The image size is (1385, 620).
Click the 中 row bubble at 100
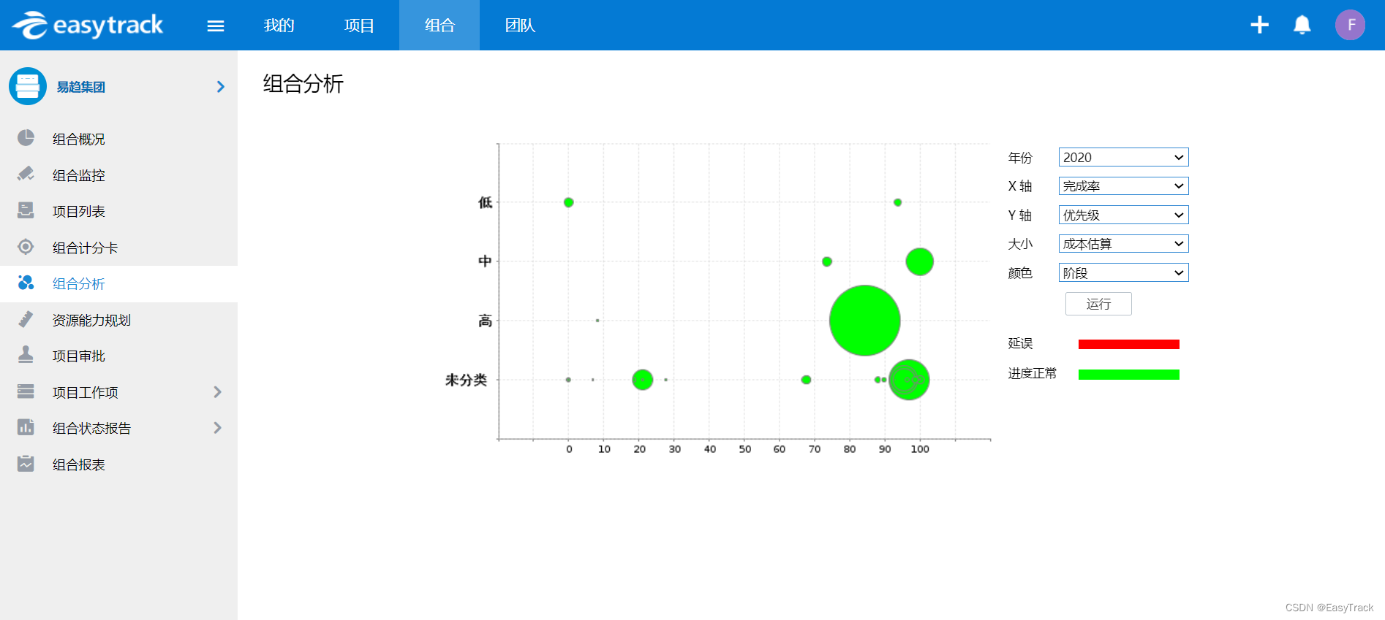click(x=919, y=261)
